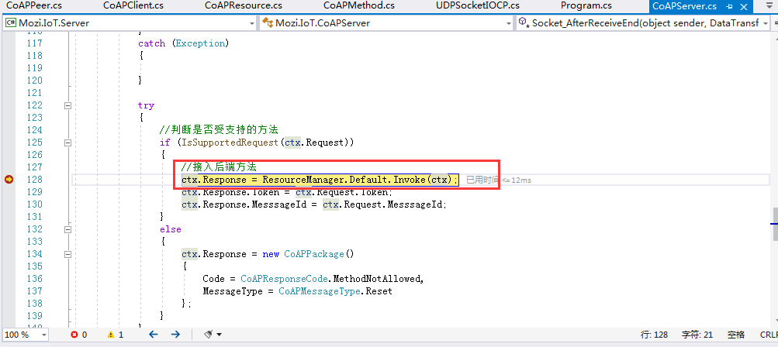The height and width of the screenshot is (347, 778).
Task: Open the document tab overflow list
Action: click(x=770, y=6)
